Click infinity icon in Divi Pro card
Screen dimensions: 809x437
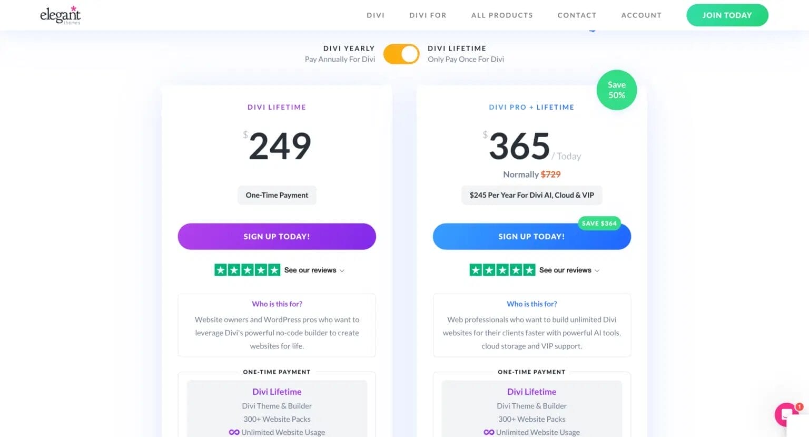click(x=489, y=432)
